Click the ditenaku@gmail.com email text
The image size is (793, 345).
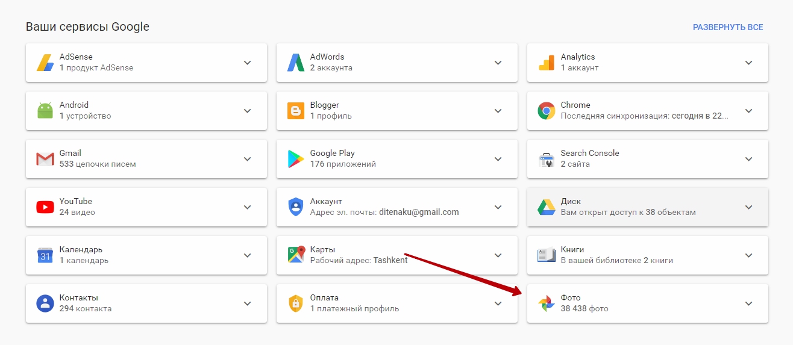click(419, 213)
